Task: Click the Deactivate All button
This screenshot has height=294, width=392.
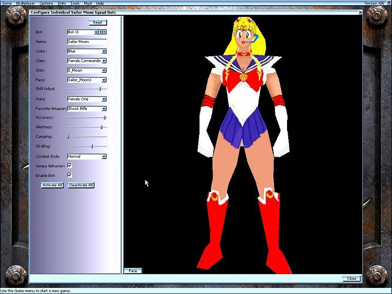Action: tap(81, 185)
